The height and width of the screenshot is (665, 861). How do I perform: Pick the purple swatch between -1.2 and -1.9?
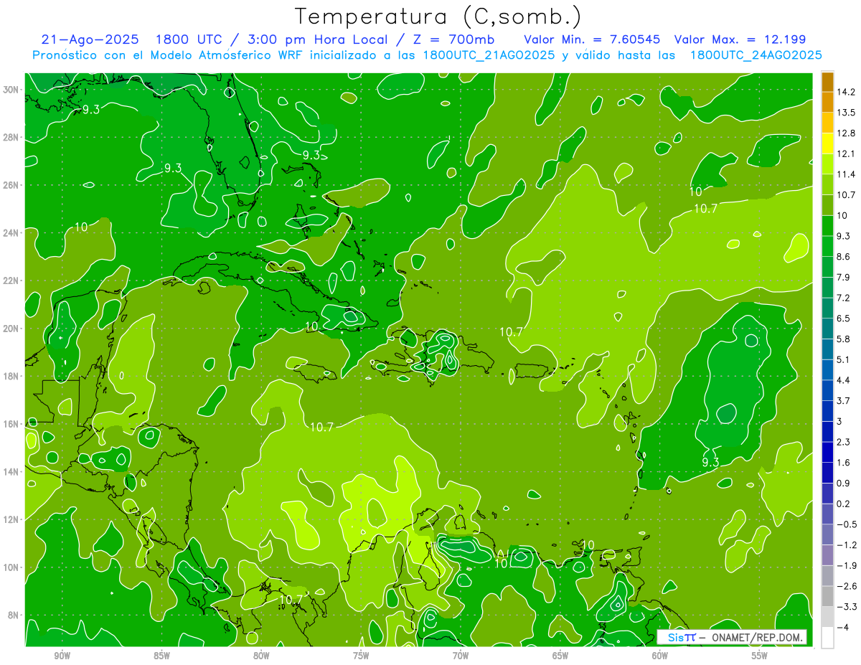coord(827,555)
